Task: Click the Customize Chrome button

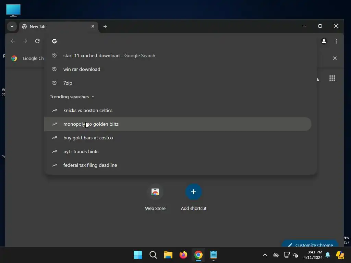Action: (310, 244)
